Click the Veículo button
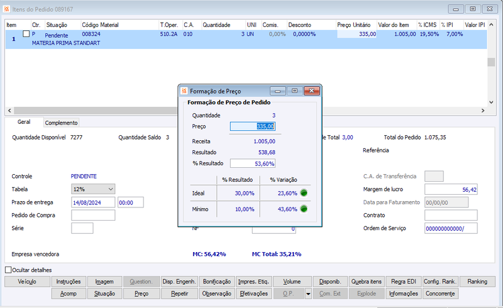This screenshot has width=503, height=308. (x=27, y=282)
